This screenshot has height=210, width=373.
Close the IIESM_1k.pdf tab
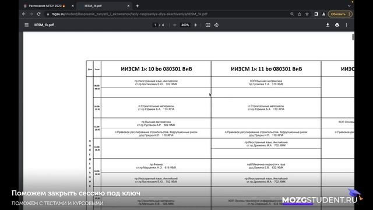pyautogui.click(x=128, y=6)
